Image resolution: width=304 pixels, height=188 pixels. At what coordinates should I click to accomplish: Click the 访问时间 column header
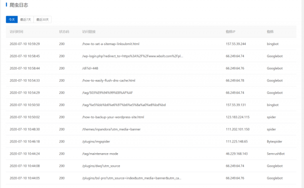(x=17, y=31)
